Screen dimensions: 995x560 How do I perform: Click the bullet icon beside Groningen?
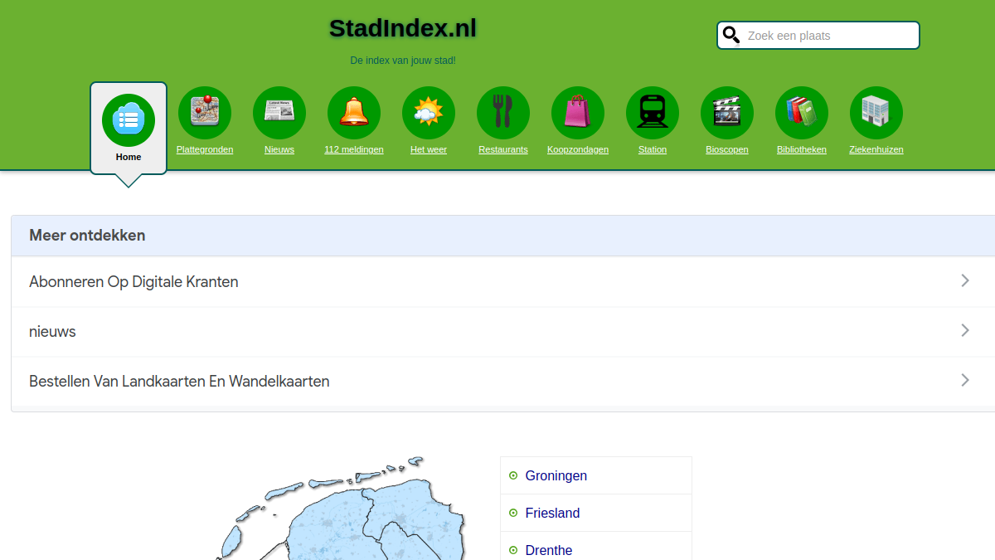513,475
